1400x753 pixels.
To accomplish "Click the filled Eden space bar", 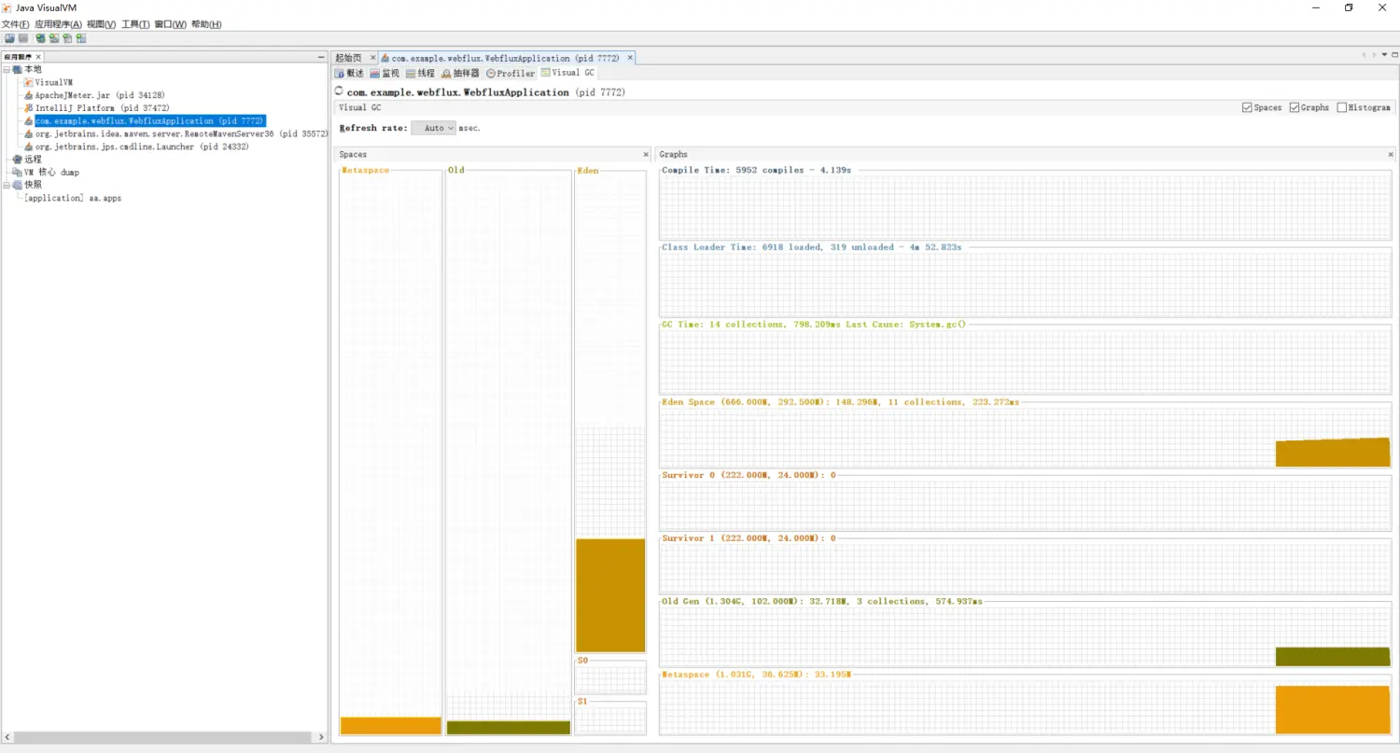I will [610, 595].
